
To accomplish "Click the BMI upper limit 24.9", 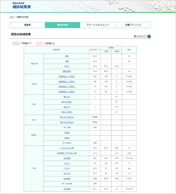I will click(x=106, y=66).
